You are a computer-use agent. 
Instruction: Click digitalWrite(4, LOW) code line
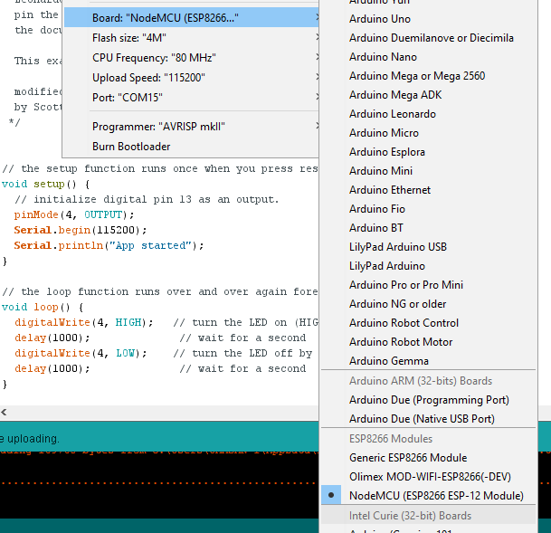pos(81,353)
